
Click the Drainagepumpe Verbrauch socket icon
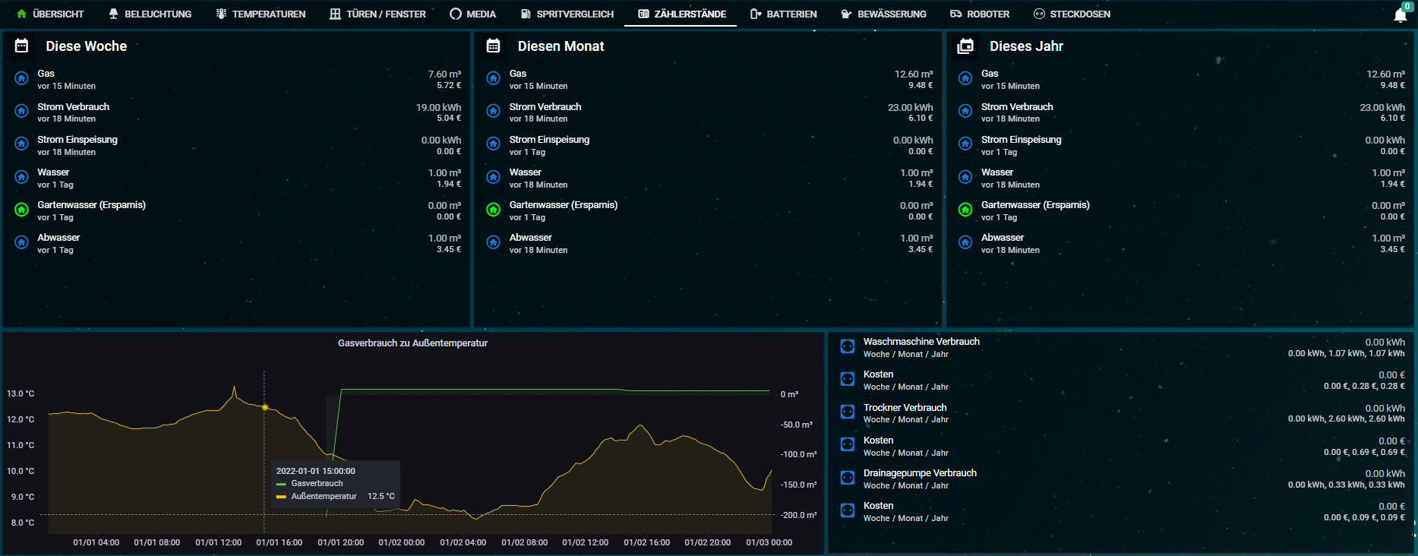(x=848, y=478)
